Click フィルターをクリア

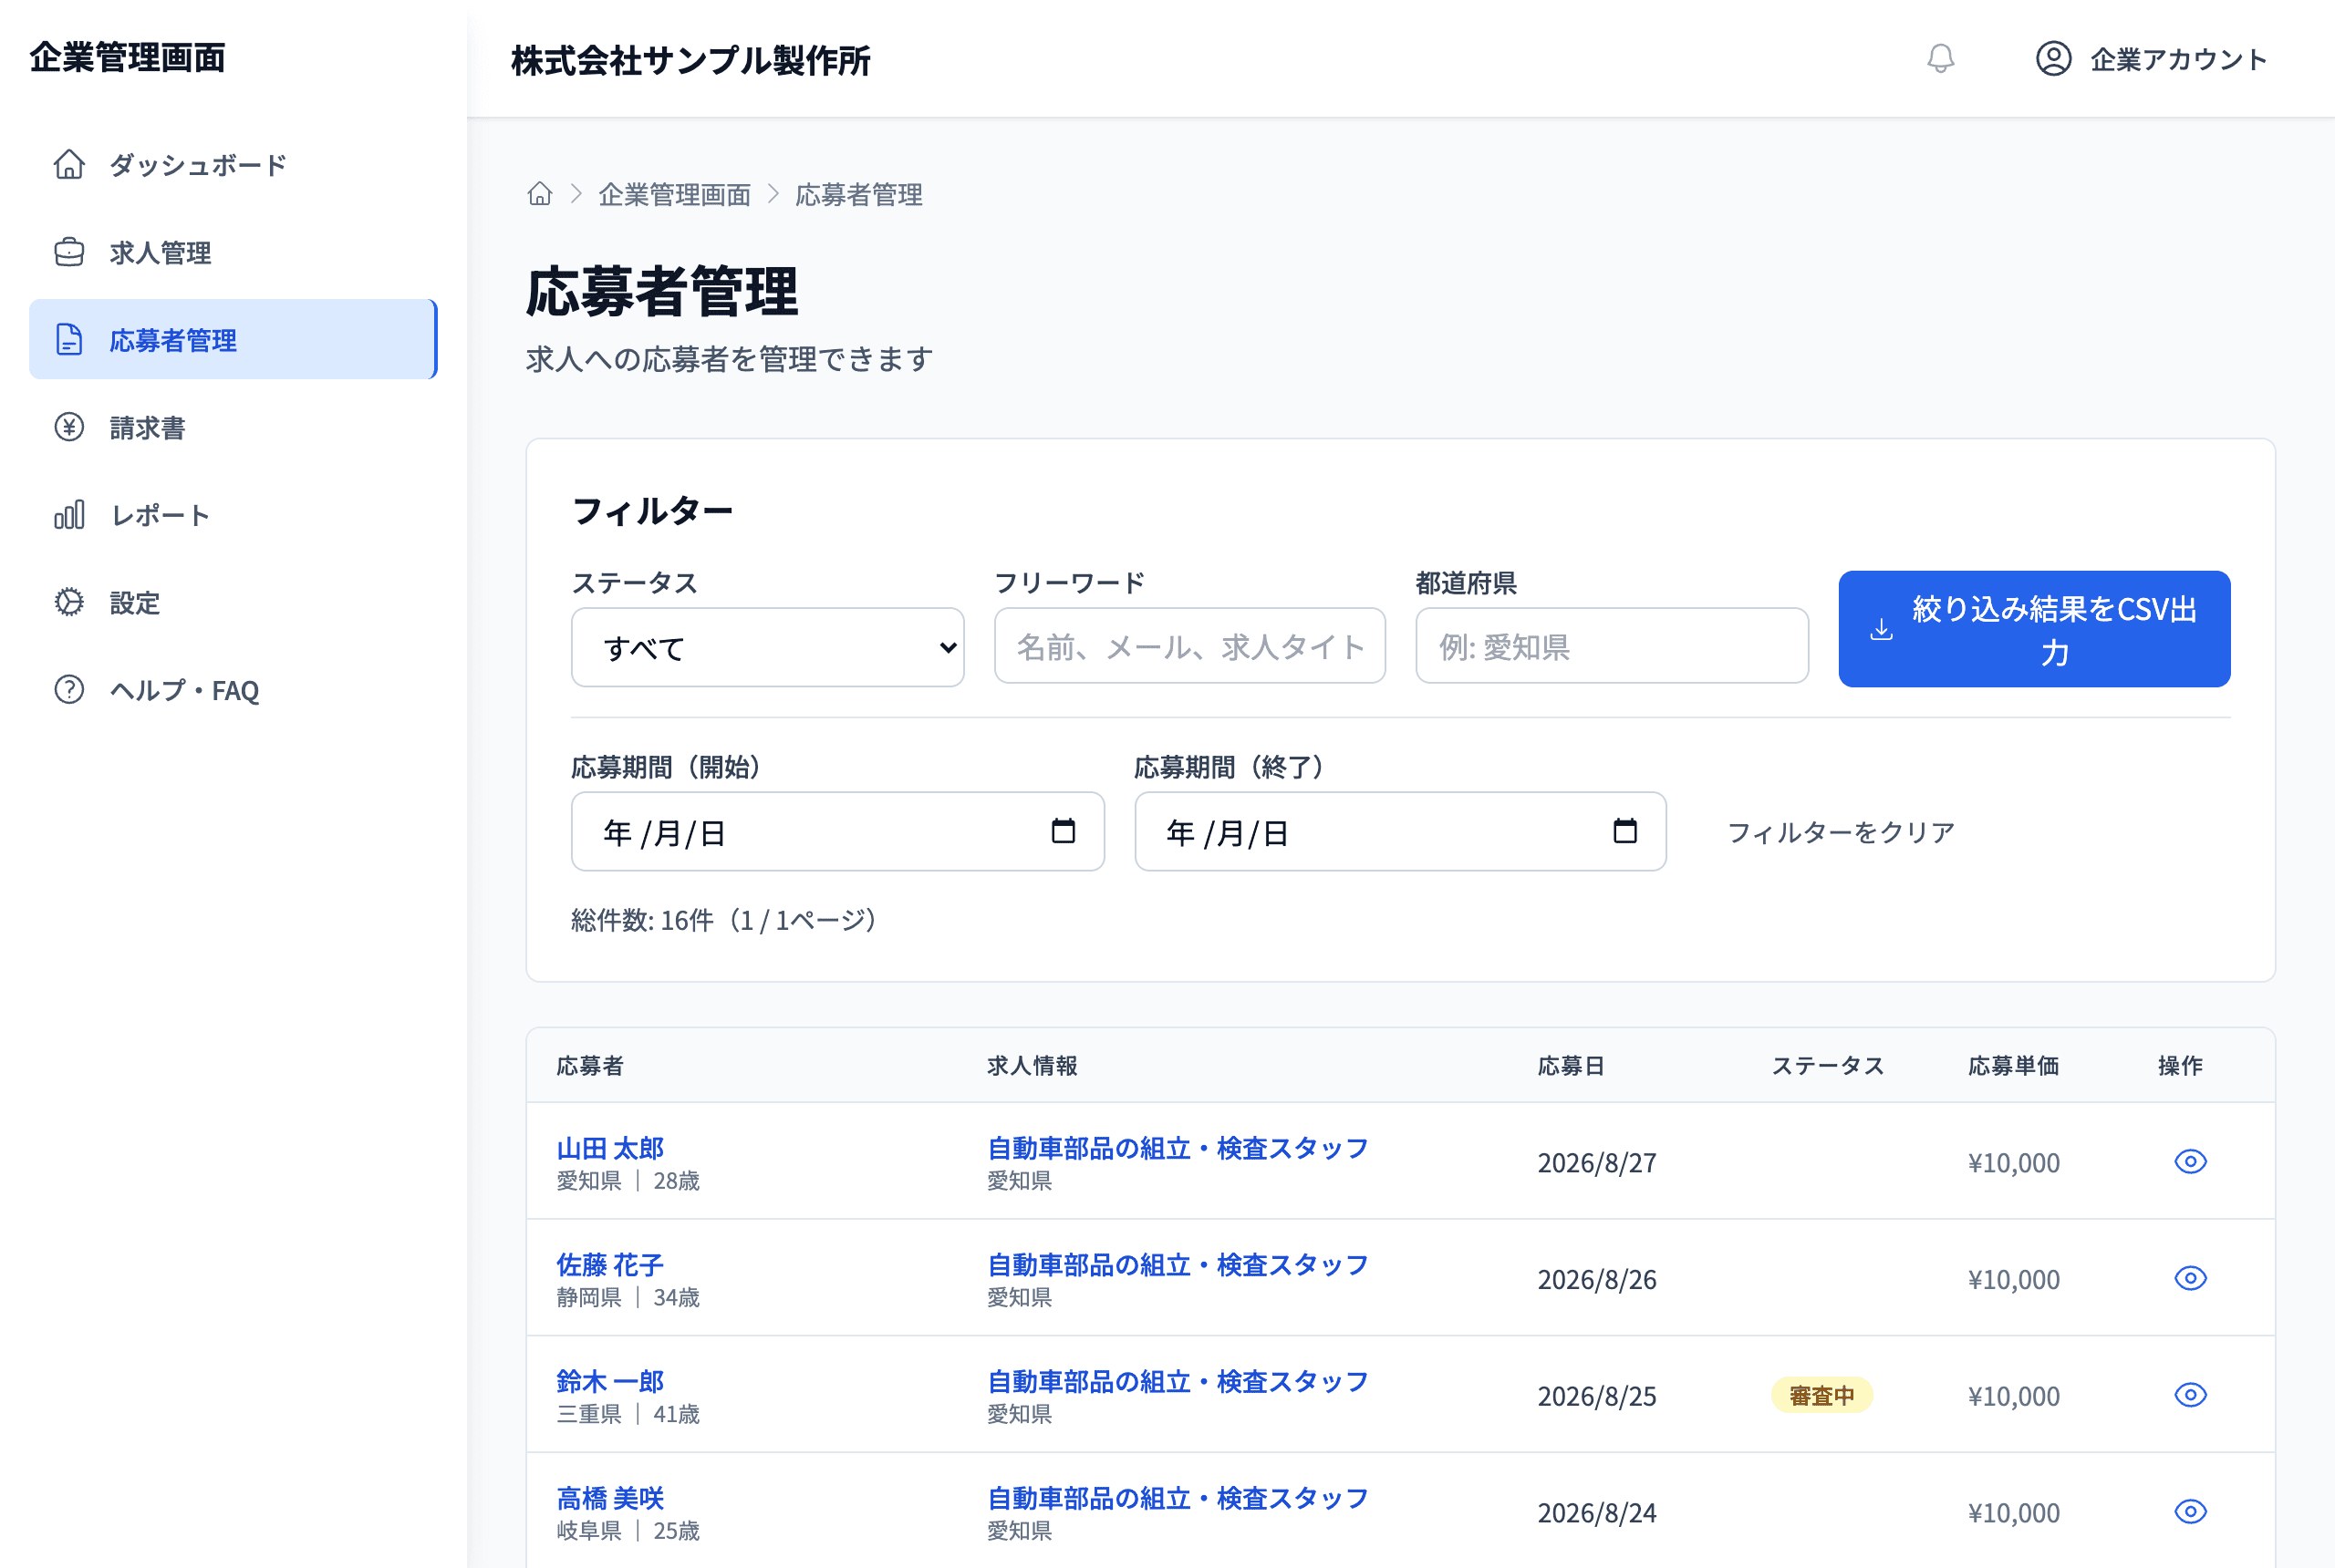(x=1841, y=832)
